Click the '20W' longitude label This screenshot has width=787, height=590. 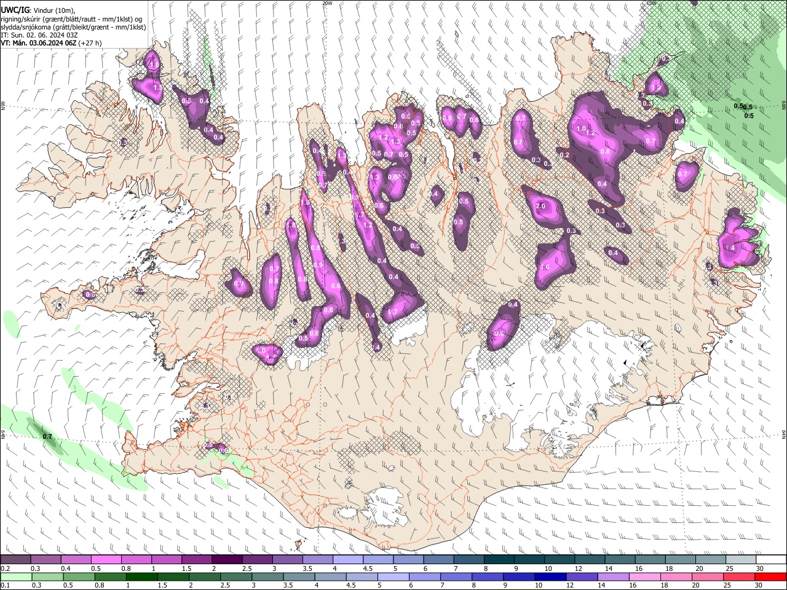(328, 3)
